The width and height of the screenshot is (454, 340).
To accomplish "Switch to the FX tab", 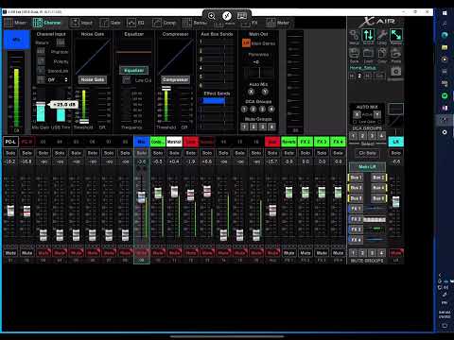I will coord(251,23).
